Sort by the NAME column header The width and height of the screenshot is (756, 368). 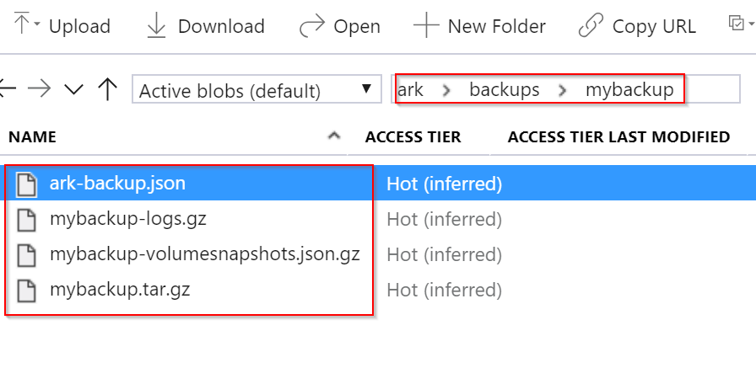32,137
